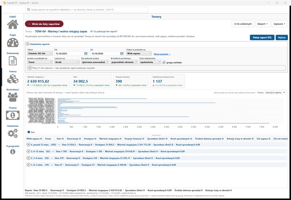Click Wróć do listy raportów button

[x=44, y=24]
